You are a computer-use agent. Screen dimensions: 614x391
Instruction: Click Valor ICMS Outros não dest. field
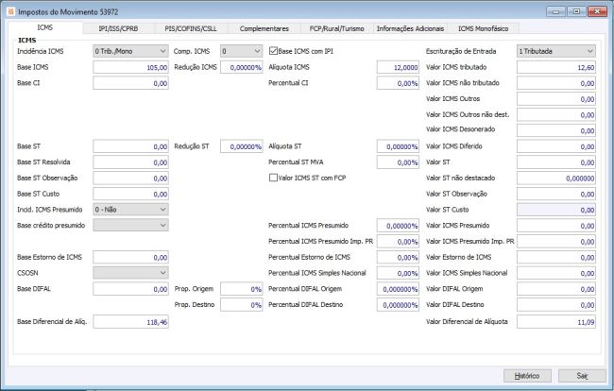(556, 114)
